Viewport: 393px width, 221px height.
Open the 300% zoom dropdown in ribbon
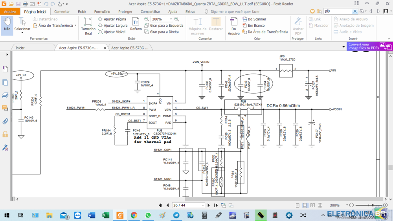[171, 19]
